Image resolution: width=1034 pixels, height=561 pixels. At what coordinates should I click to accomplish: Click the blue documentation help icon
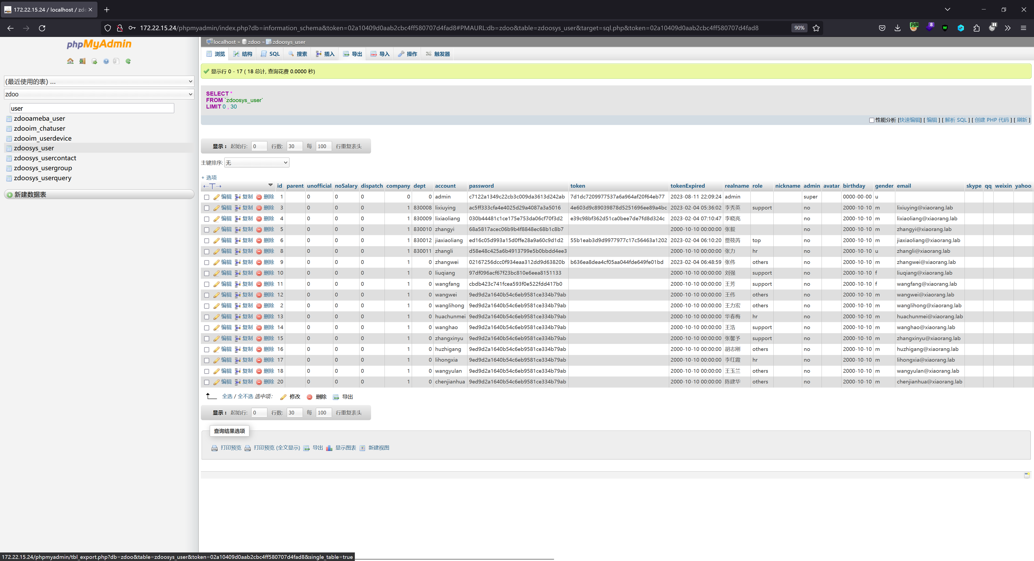point(106,61)
